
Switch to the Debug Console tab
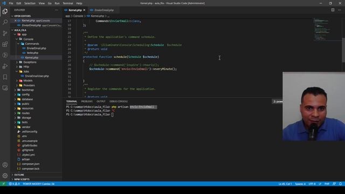pos(119,101)
